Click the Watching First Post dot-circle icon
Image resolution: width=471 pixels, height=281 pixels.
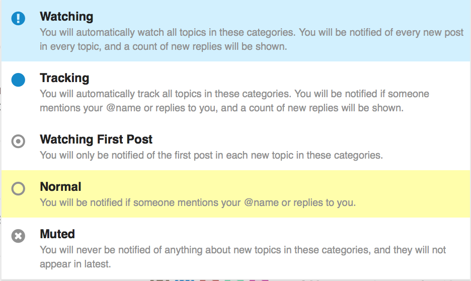click(x=18, y=142)
